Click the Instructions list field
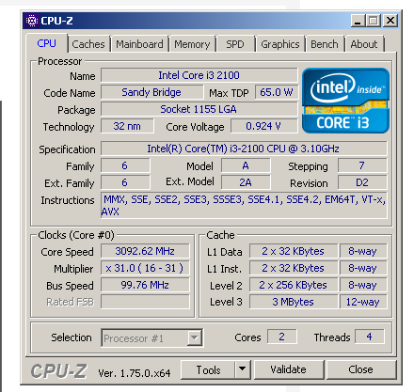 click(244, 206)
